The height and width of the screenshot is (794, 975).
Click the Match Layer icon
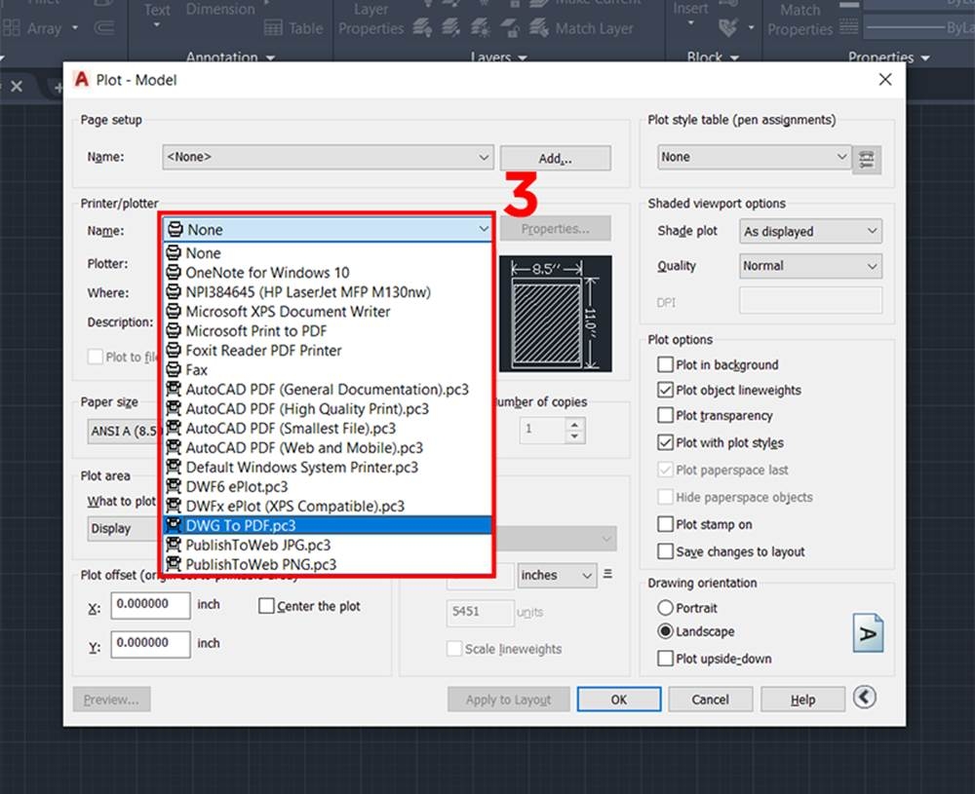pyautogui.click(x=539, y=29)
